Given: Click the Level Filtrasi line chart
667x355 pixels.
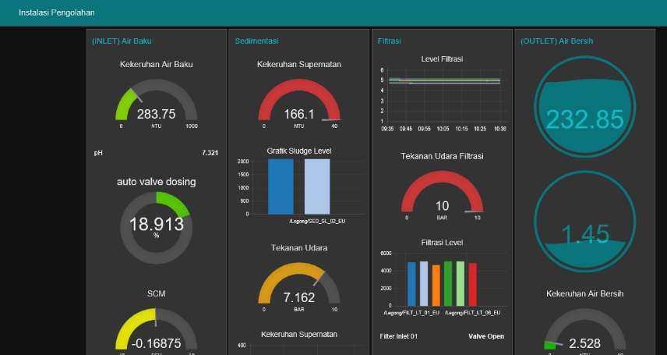Looking at the screenshot, I should point(442,96).
